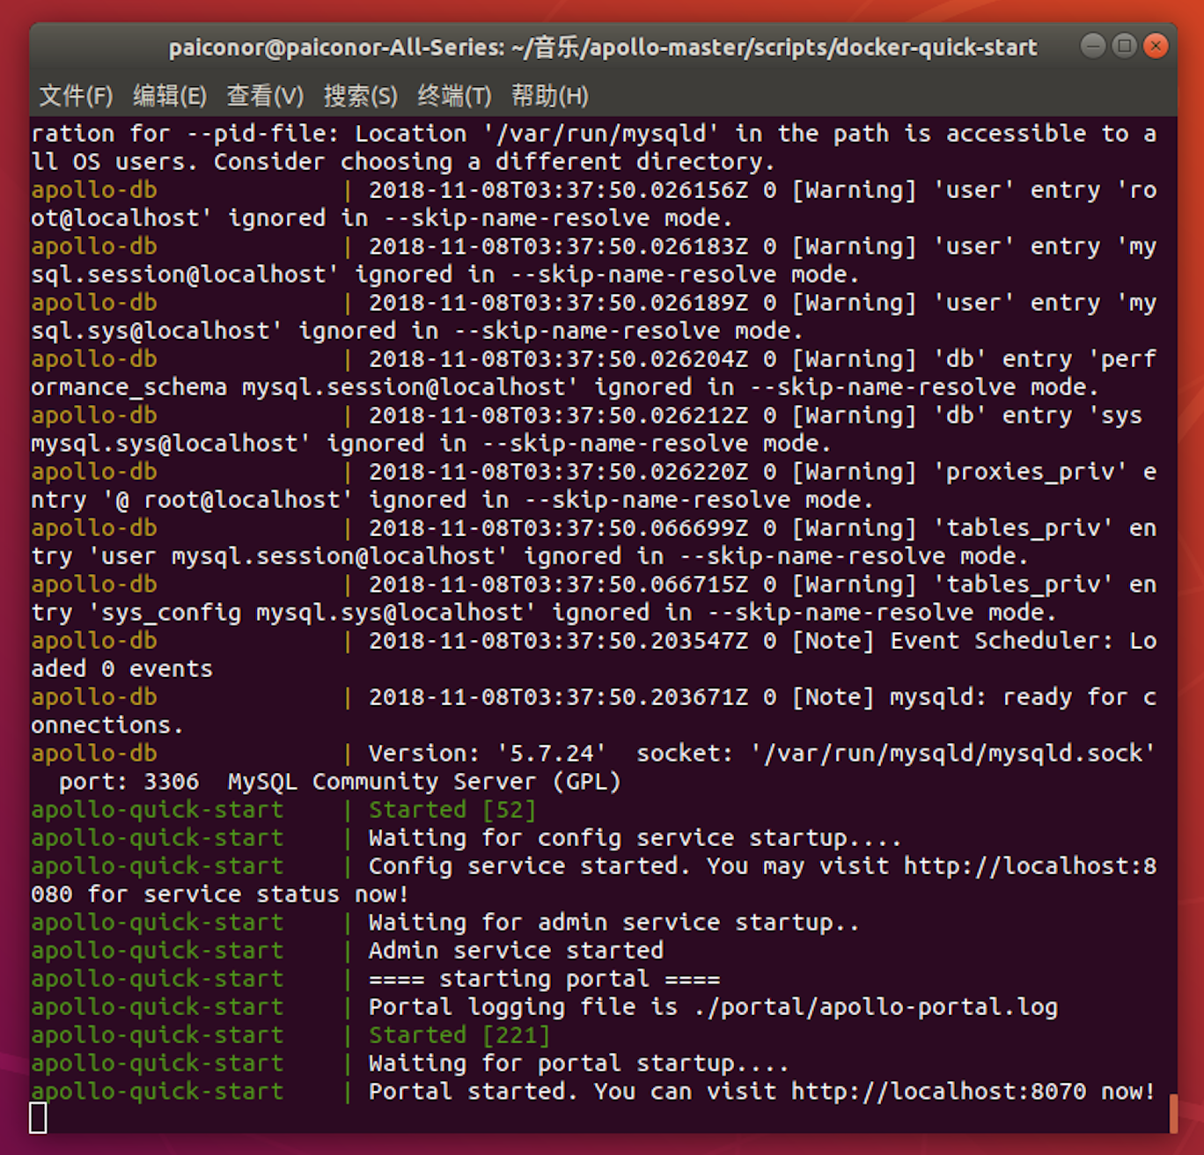Close the terminal window
The width and height of the screenshot is (1204, 1155).
point(1156,46)
